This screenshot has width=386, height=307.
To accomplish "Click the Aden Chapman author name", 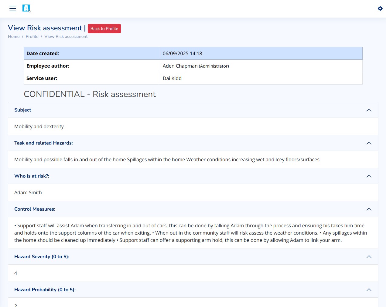I will tap(180, 66).
